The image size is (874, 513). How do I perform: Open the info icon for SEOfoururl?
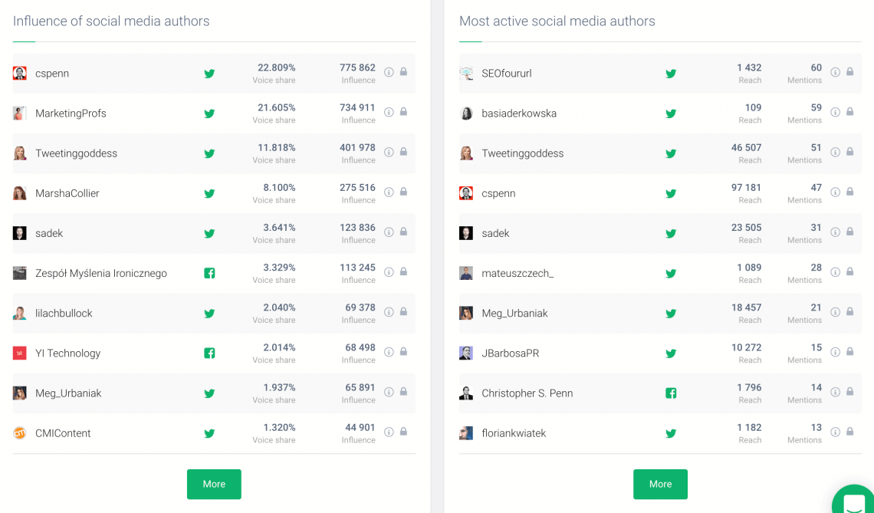point(836,72)
